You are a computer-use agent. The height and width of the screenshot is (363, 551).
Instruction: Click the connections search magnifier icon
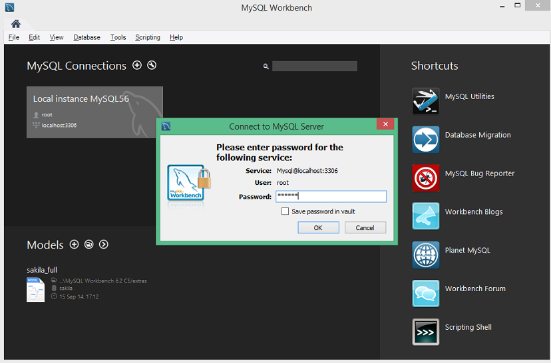(266, 66)
